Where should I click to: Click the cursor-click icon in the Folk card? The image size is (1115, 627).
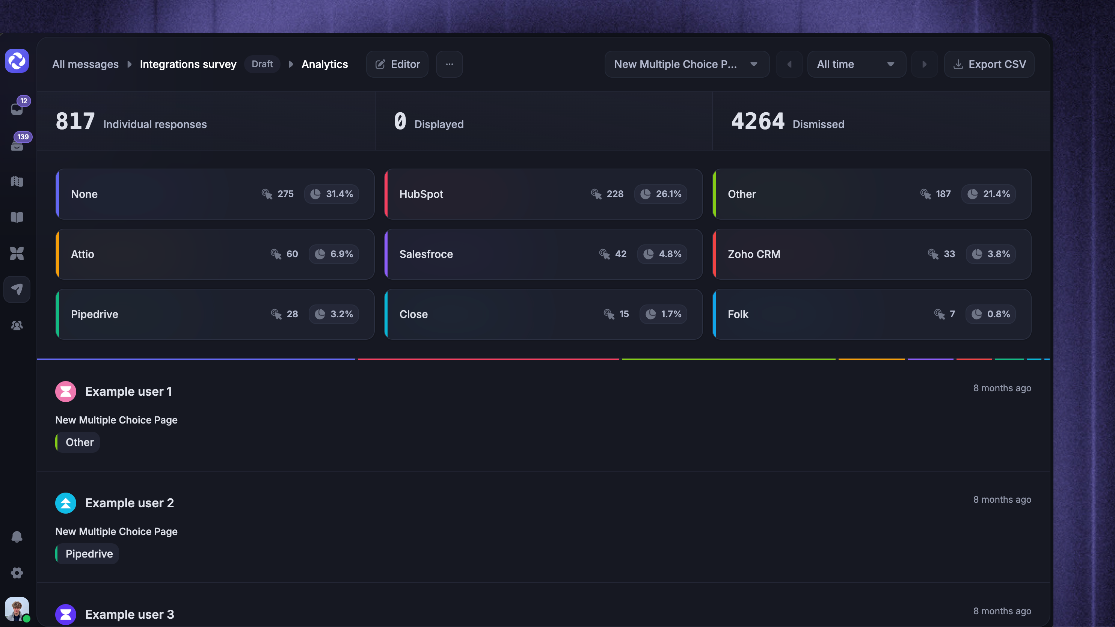pos(939,314)
